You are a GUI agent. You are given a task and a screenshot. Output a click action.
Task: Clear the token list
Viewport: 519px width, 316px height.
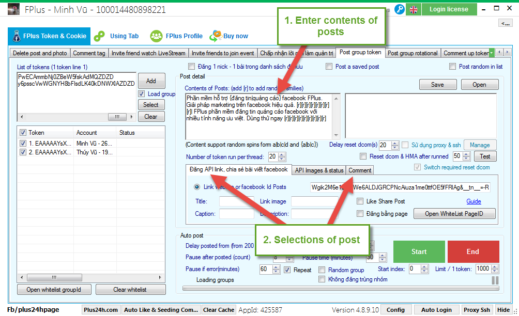click(x=151, y=117)
